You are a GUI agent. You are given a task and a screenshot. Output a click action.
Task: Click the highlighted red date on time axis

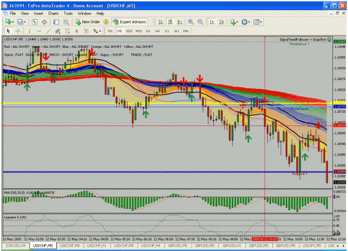(x=264, y=239)
